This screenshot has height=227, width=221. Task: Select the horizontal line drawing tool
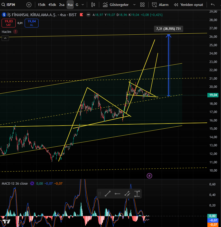117,194
